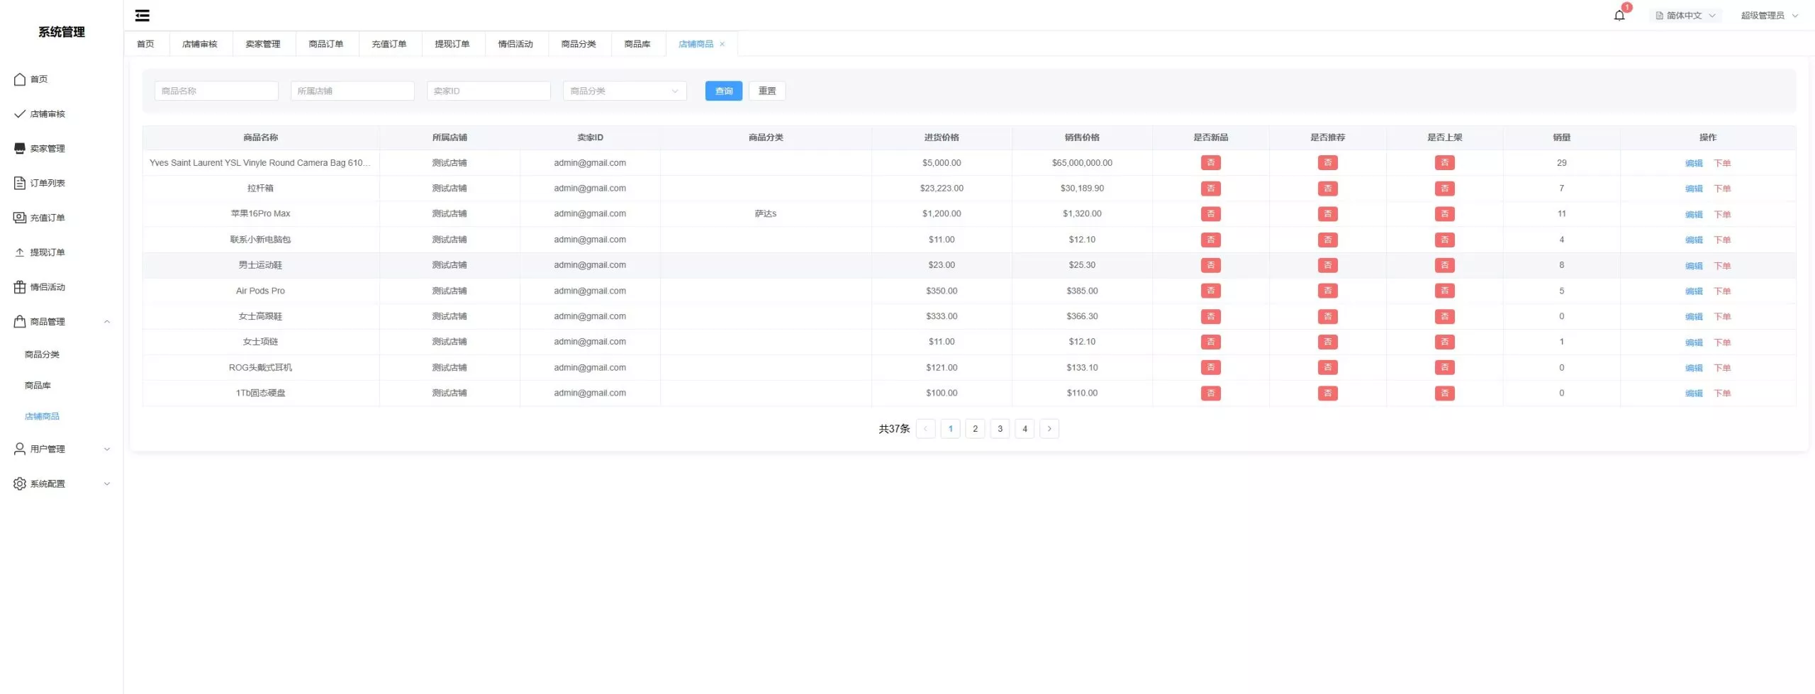Toggle 是否上架 tag for 女士项链 row
The height and width of the screenshot is (694, 1815).
pos(1444,342)
